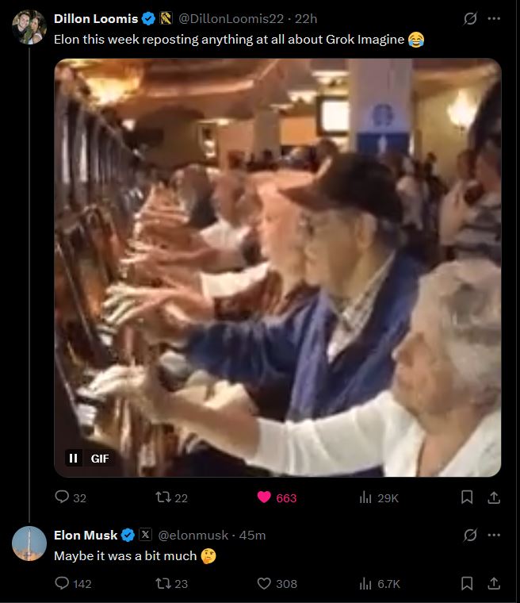Open the 22h timestamp link
Image resolution: width=520 pixels, height=603 pixels.
pos(306,18)
